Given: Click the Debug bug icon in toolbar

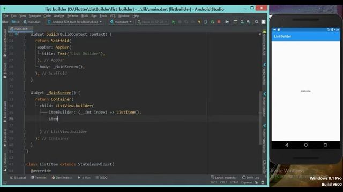Looking at the screenshot, I should click(x=180, y=22).
